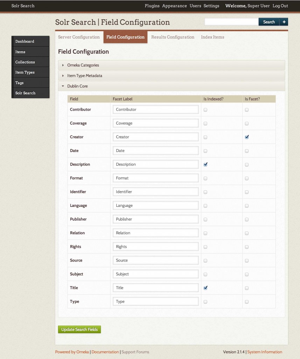Image resolution: width=300 pixels, height=359 pixels.
Task: Enable Is Facet for Source
Action: coord(246,260)
